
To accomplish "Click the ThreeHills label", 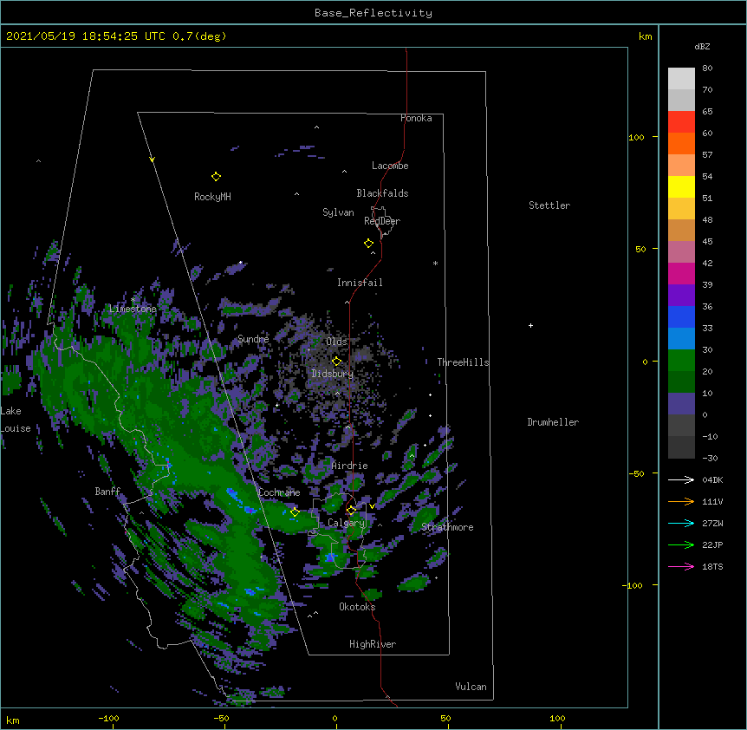I will pyautogui.click(x=464, y=362).
